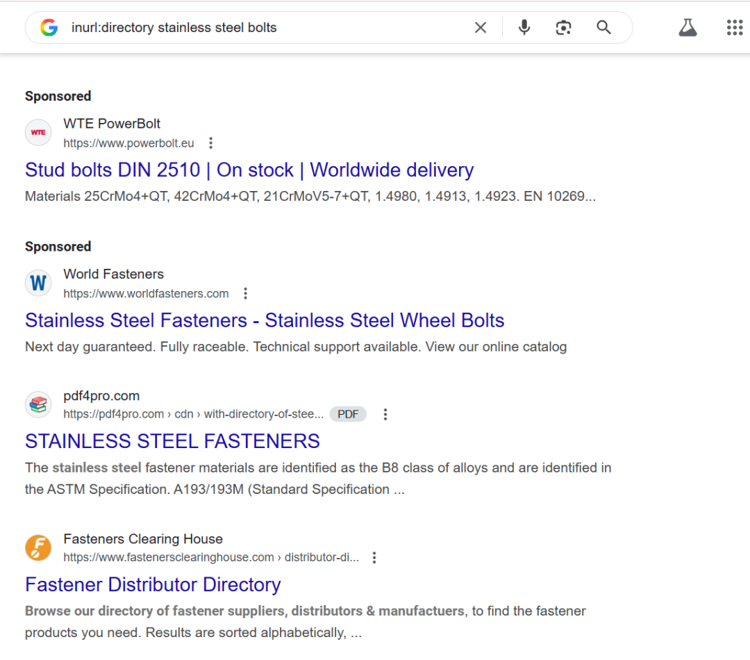Open more options for pdf4pro.com result
This screenshot has width=750, height=660.
[385, 414]
